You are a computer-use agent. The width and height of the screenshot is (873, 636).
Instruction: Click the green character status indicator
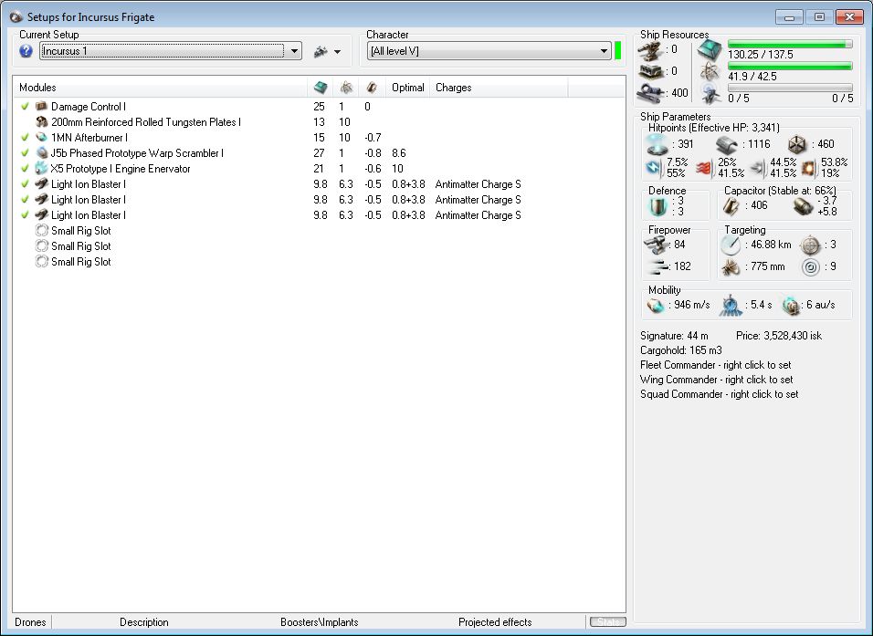coord(618,50)
